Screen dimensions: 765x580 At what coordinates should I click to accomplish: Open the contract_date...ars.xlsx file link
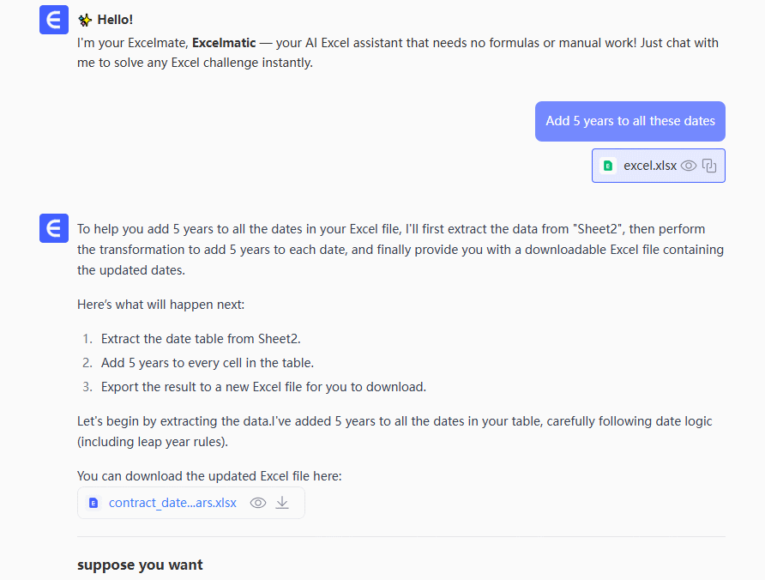click(172, 503)
